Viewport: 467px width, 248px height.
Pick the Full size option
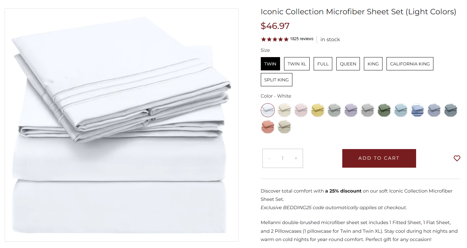click(323, 64)
